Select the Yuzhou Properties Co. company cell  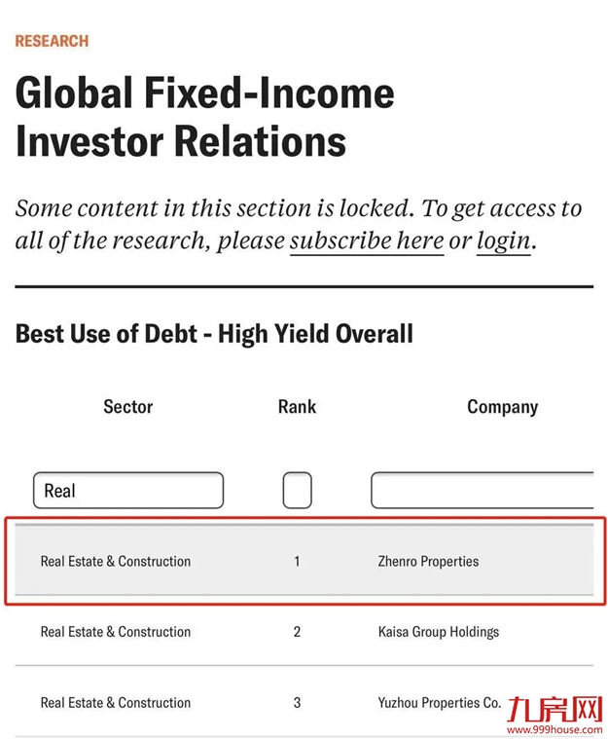click(439, 702)
